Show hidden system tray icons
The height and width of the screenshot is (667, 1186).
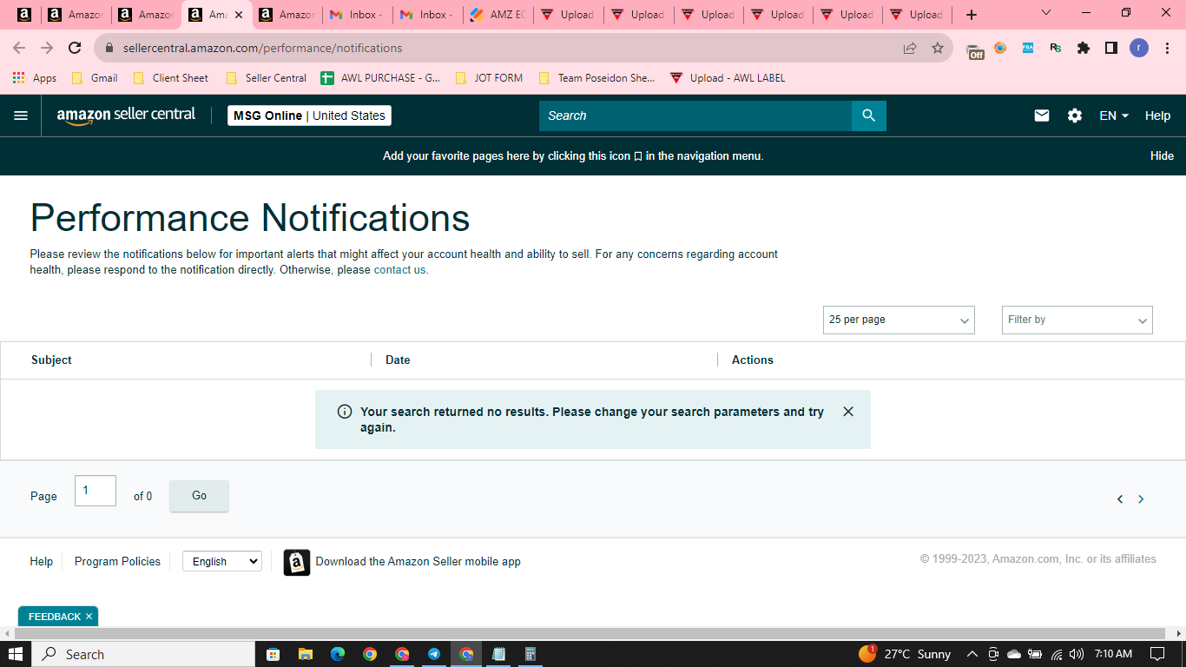pos(972,654)
